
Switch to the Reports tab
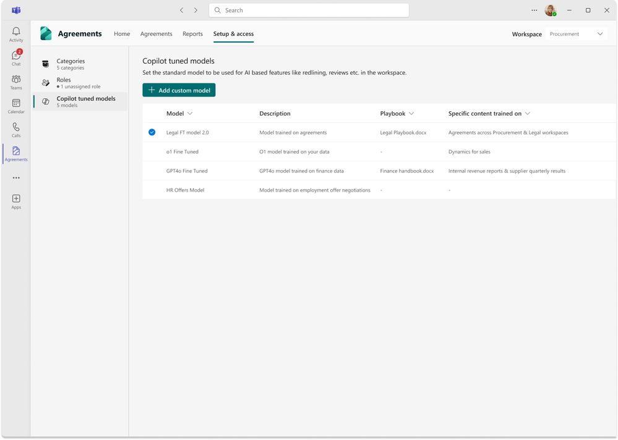[193, 34]
